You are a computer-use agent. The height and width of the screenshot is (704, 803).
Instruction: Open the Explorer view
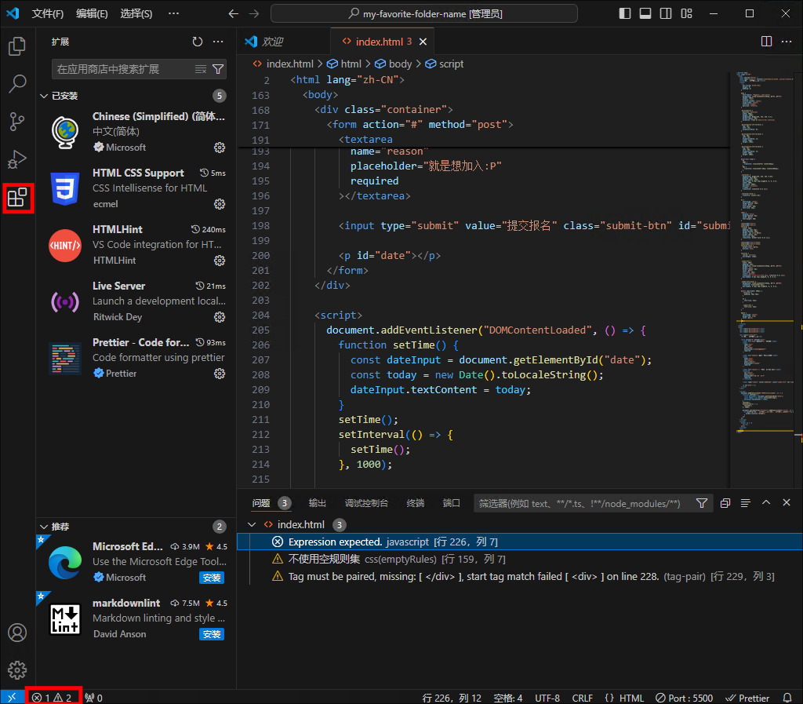click(x=16, y=46)
